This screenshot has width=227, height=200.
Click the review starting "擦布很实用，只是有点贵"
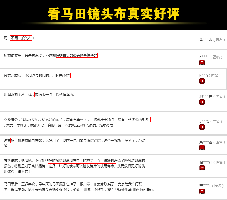tap(51, 55)
